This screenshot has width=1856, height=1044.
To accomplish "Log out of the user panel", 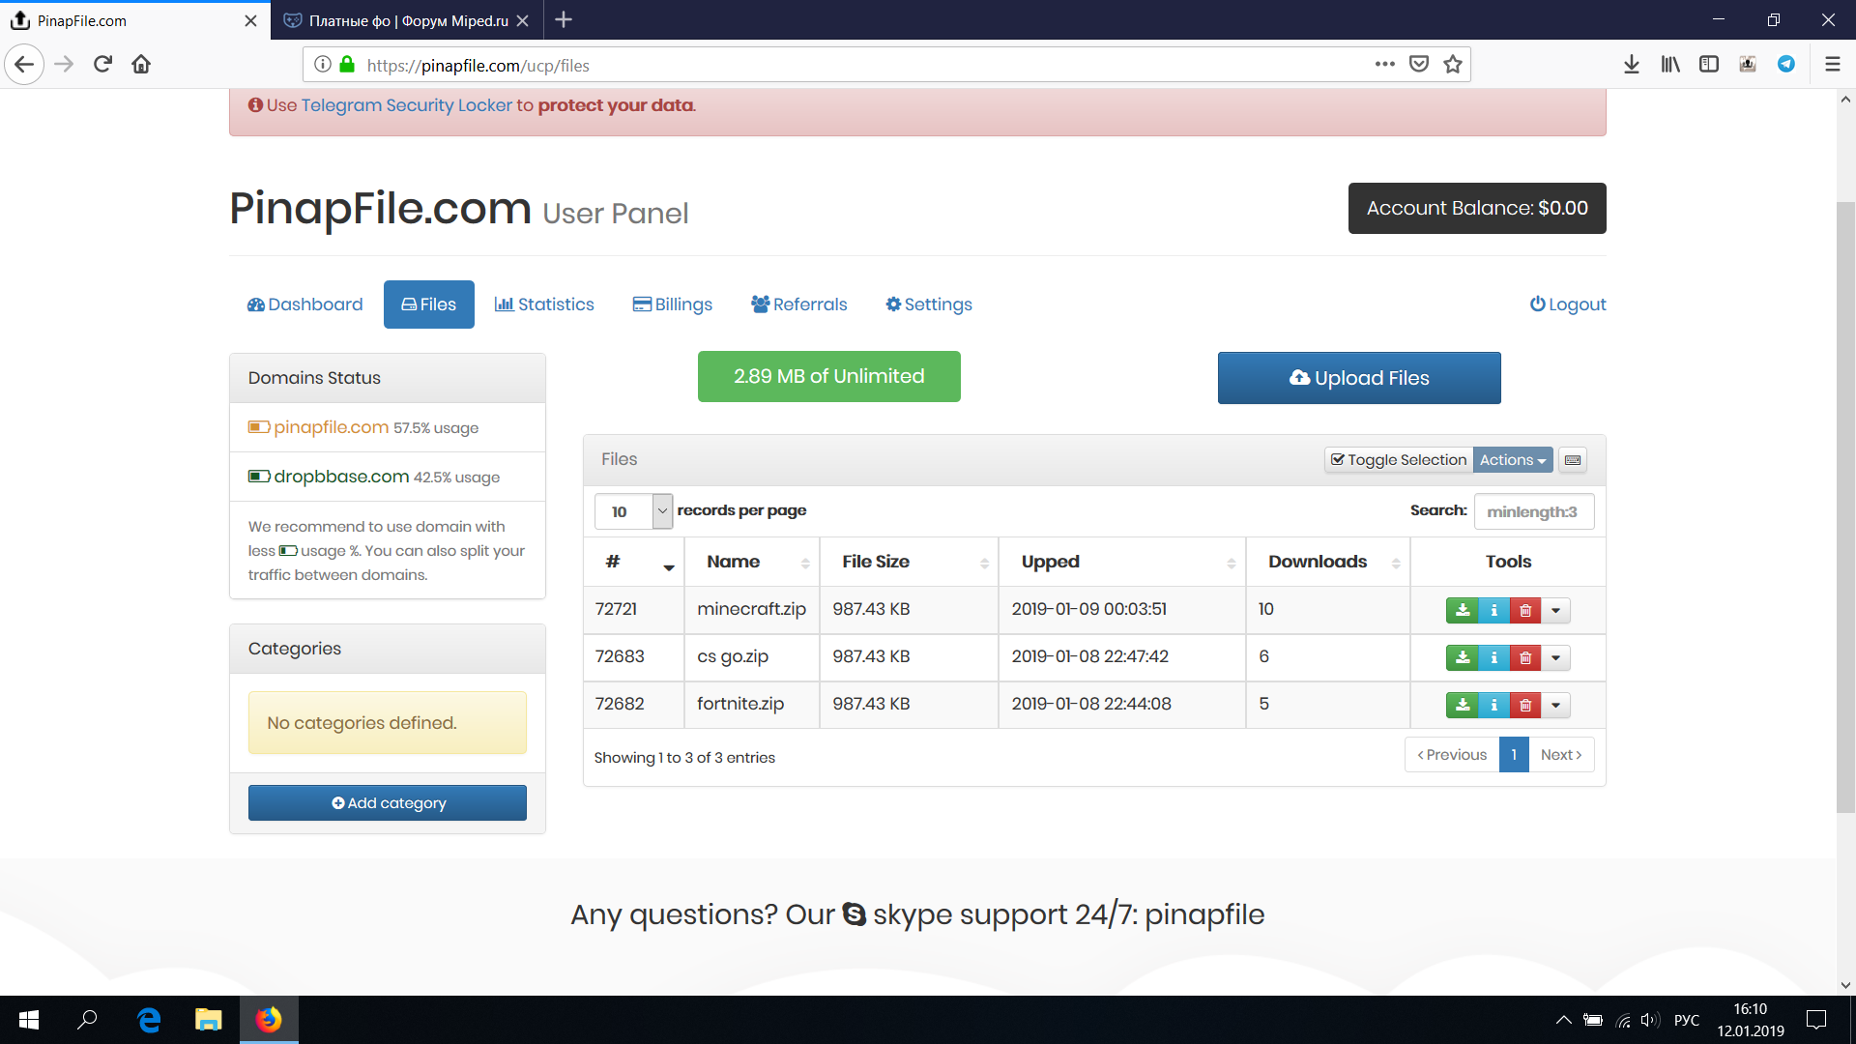I will (1568, 304).
